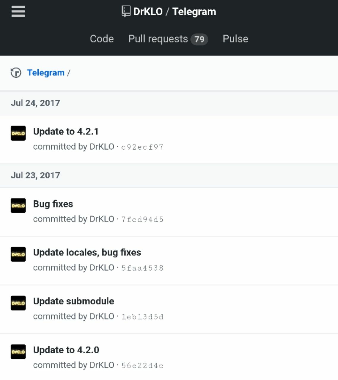Click the repository book icon beside DrKLO
Image resolution: width=338 pixels, height=380 pixels.
(126, 12)
